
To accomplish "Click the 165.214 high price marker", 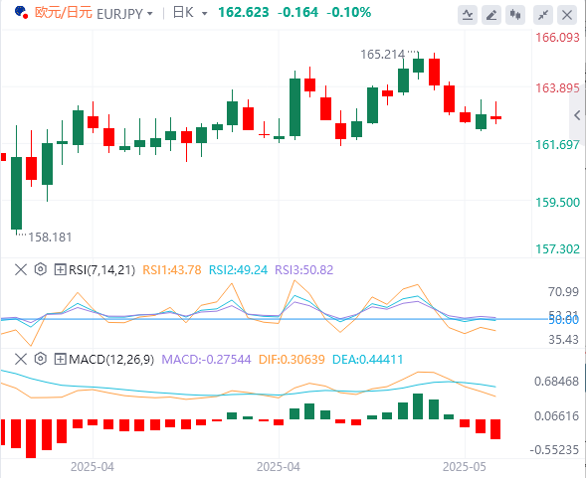I will click(x=382, y=55).
